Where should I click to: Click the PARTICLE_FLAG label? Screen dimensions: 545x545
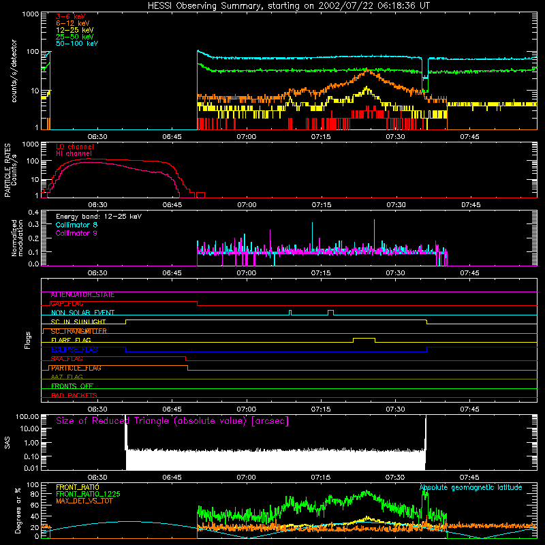pyautogui.click(x=76, y=368)
